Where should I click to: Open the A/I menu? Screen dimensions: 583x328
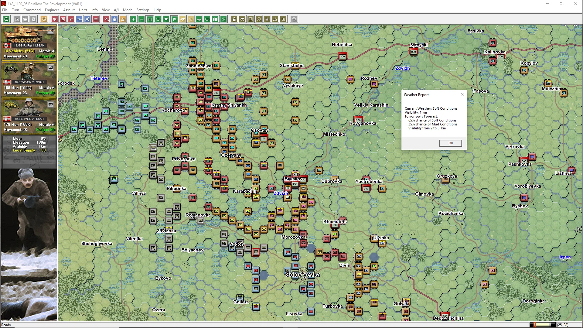(116, 10)
